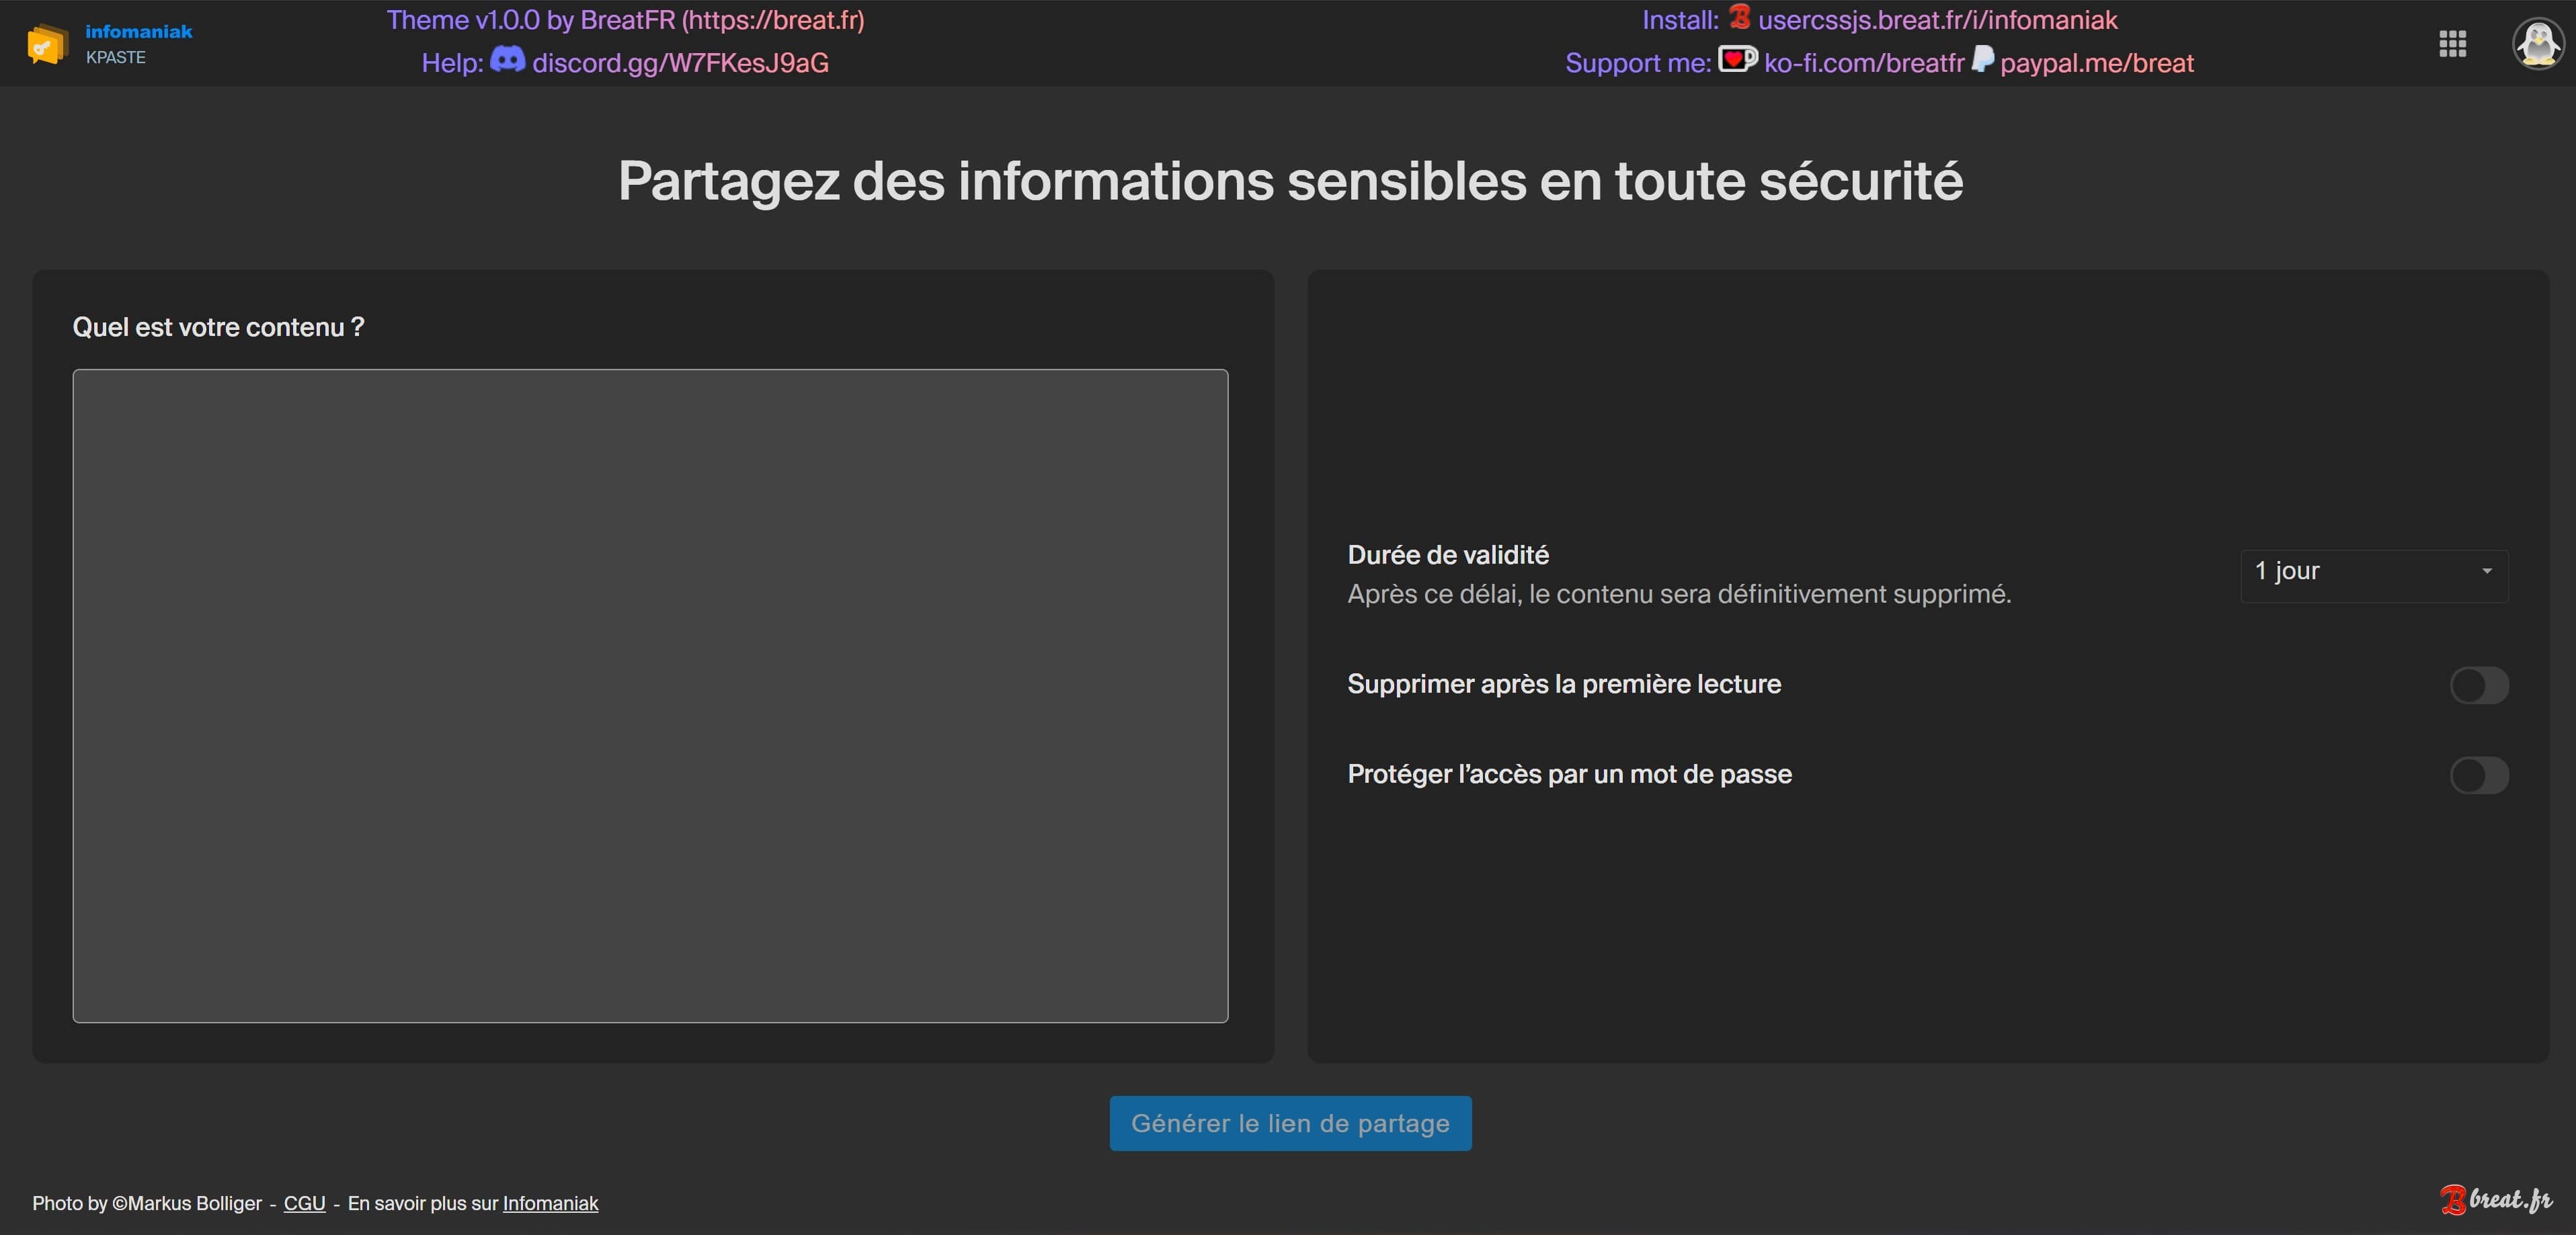
Task: Open discord.gg/W7FKesJ9aG help link
Action: click(x=680, y=63)
